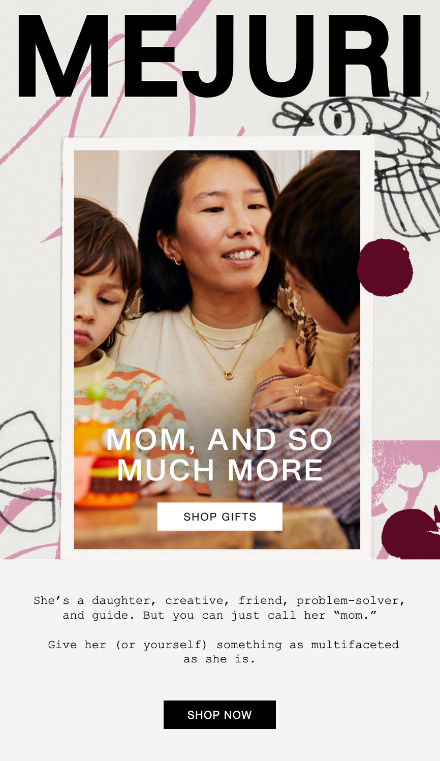
Task: Click the maroon circle beside the photo
Action: point(385,267)
